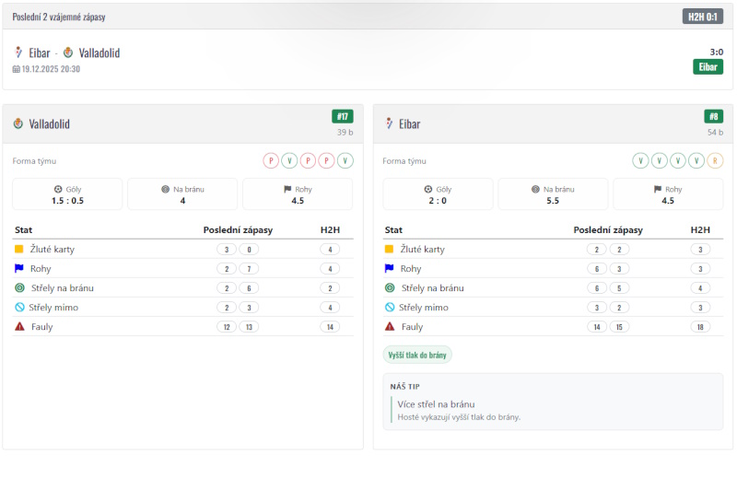The width and height of the screenshot is (737, 491).
Task: Click the yellow card icon in the Valladolid stats
Action: [x=18, y=250]
